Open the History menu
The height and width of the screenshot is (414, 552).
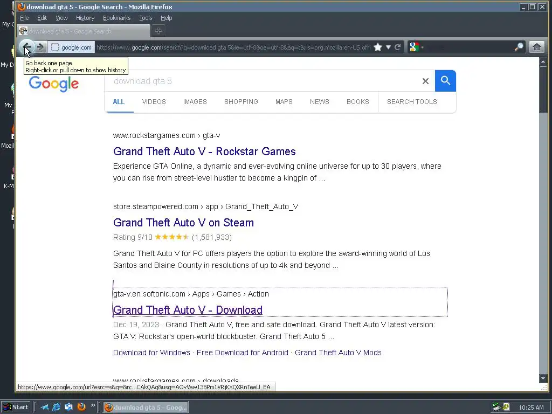click(85, 18)
